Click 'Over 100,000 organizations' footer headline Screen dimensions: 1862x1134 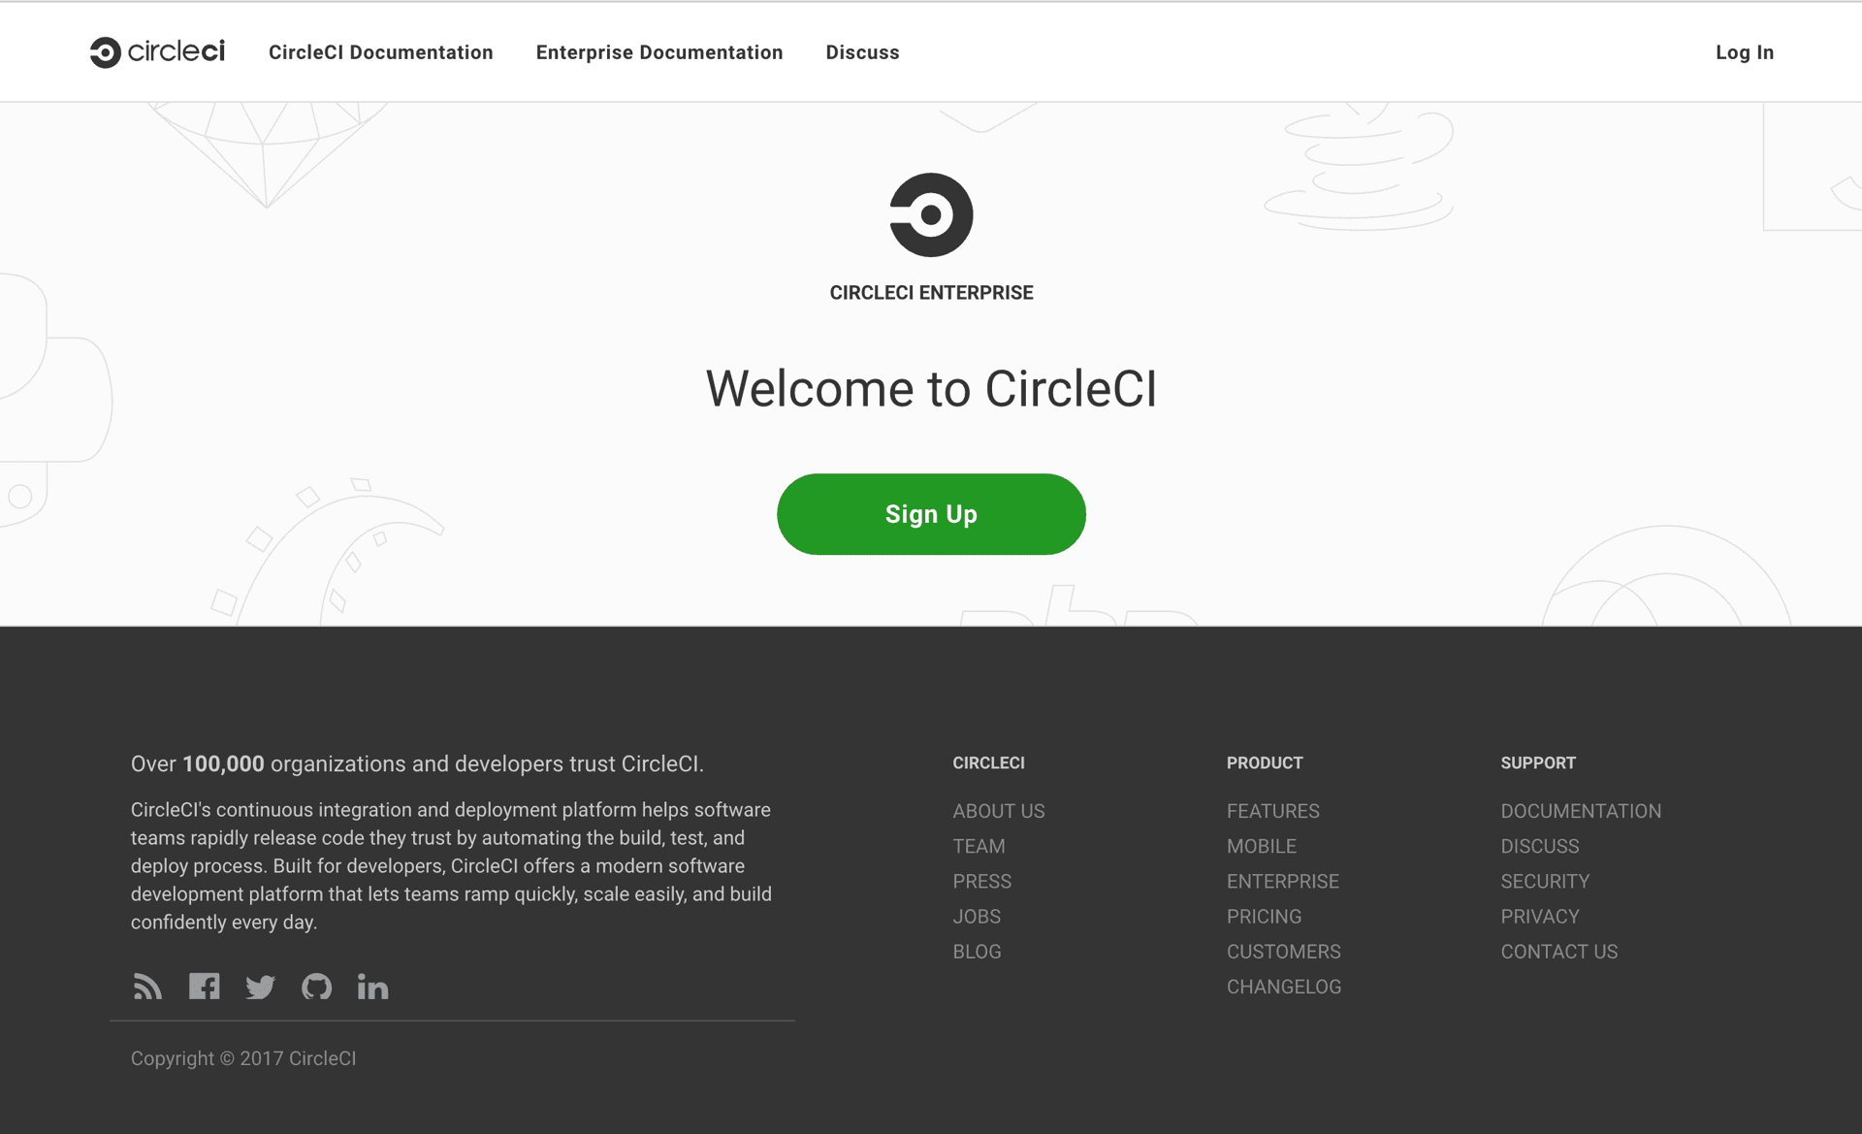417,763
